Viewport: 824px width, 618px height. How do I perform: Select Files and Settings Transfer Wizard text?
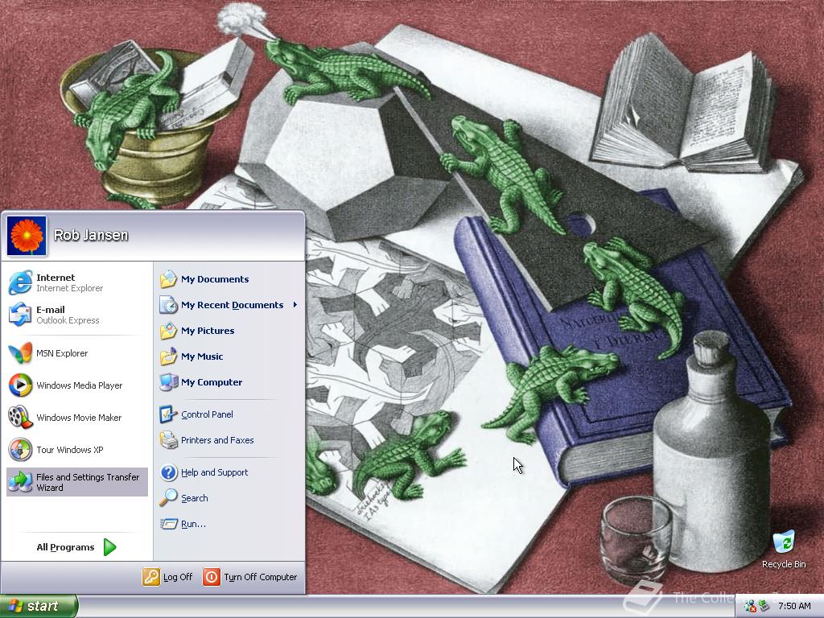click(x=88, y=482)
